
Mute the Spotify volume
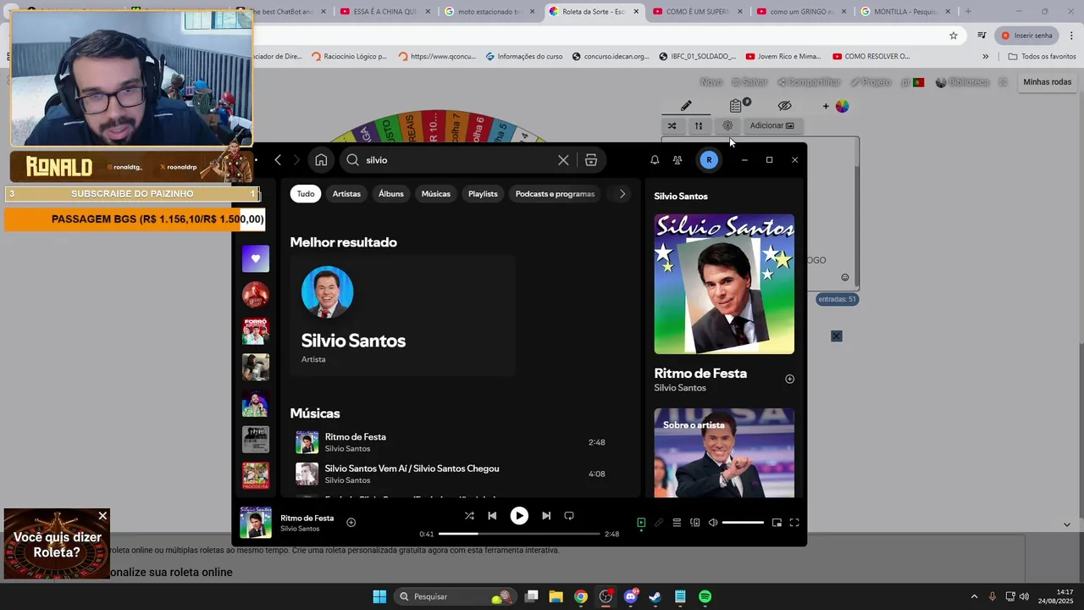pos(713,523)
